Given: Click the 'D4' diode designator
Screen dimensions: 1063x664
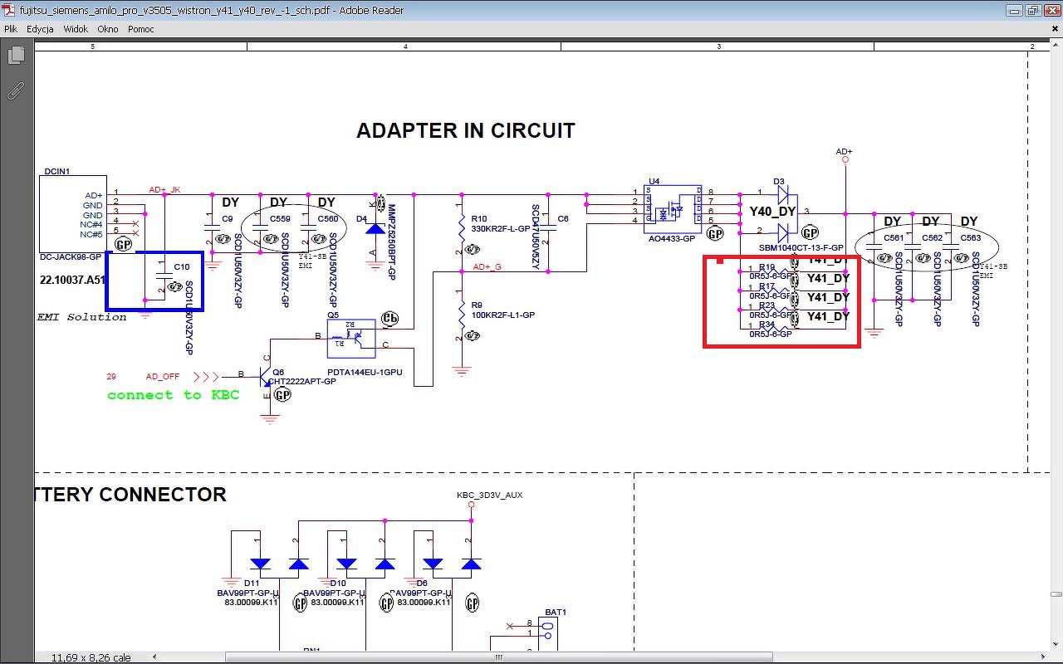Looking at the screenshot, I should click(361, 219).
